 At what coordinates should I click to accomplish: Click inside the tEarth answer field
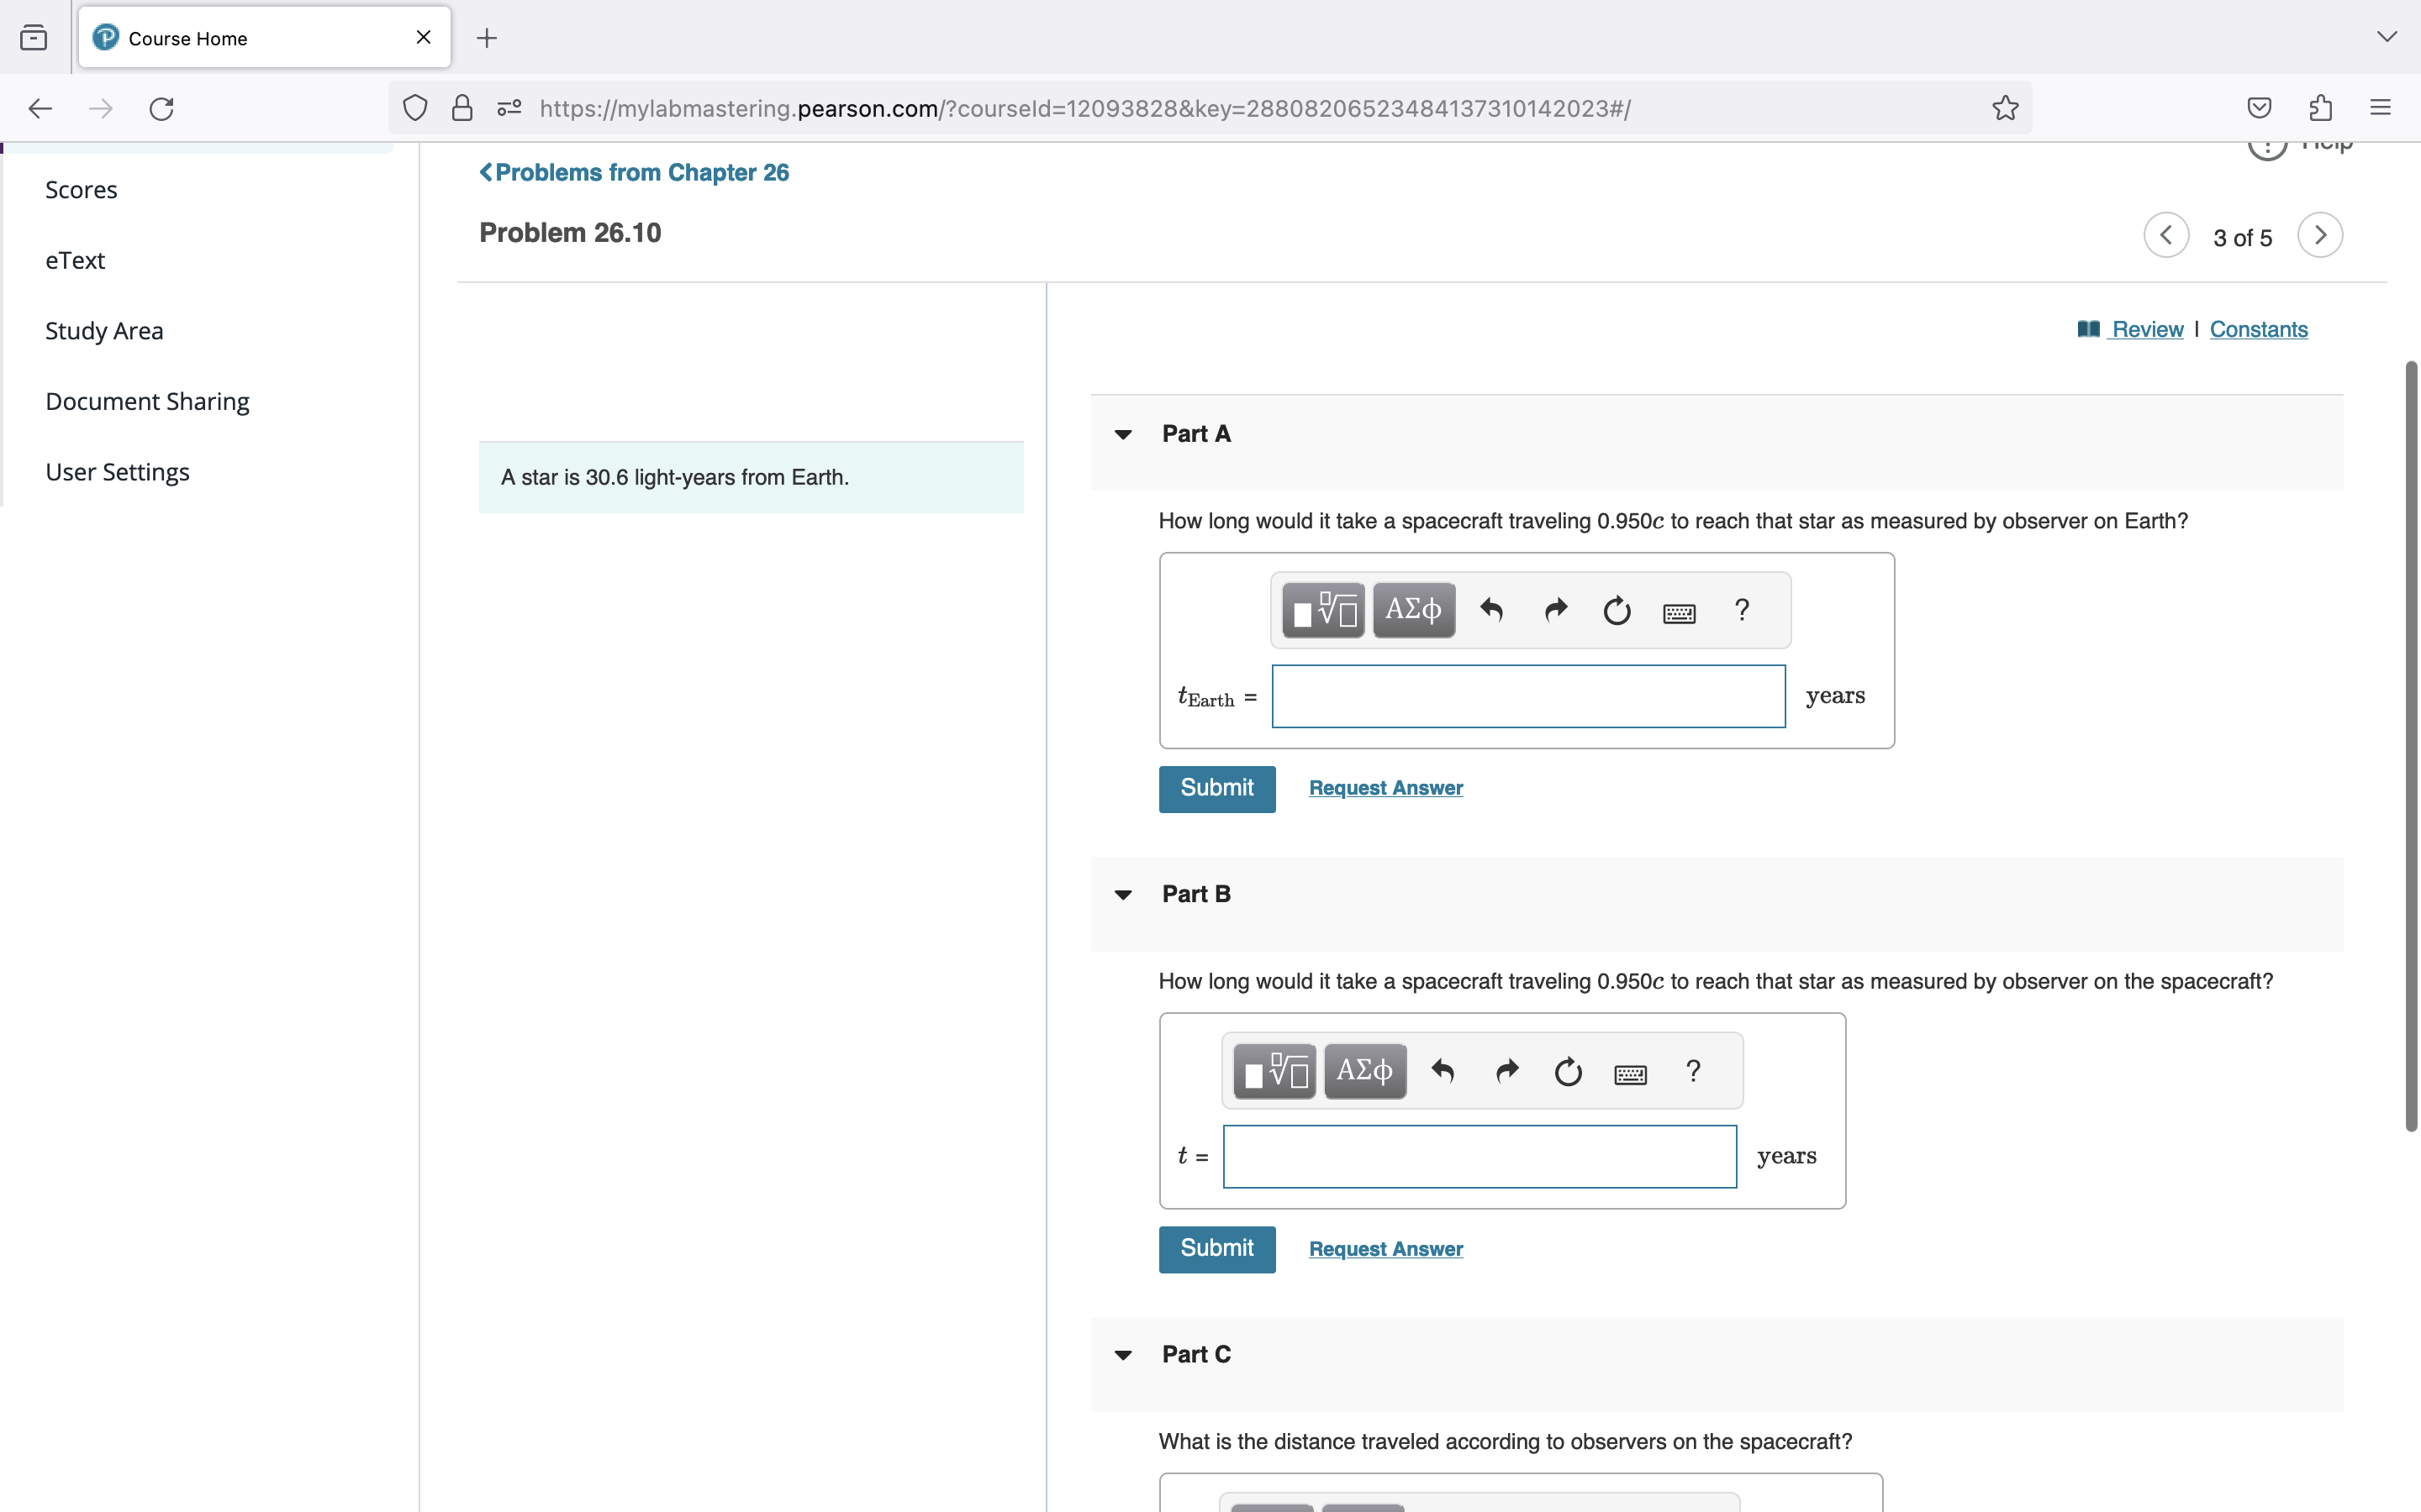coord(1528,696)
